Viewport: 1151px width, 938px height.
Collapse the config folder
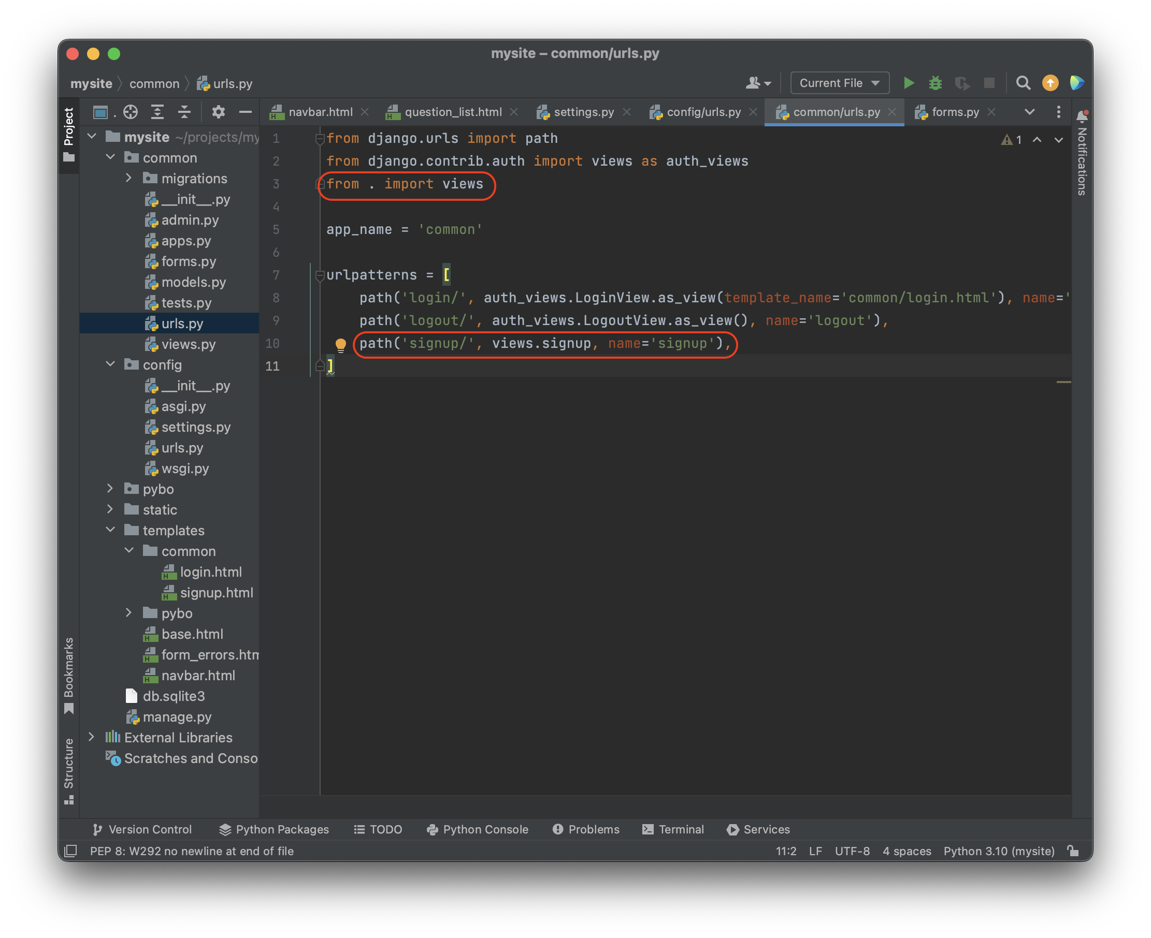(110, 365)
